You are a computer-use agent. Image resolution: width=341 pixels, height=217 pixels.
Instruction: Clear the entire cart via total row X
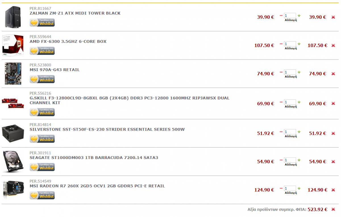tap(333, 209)
